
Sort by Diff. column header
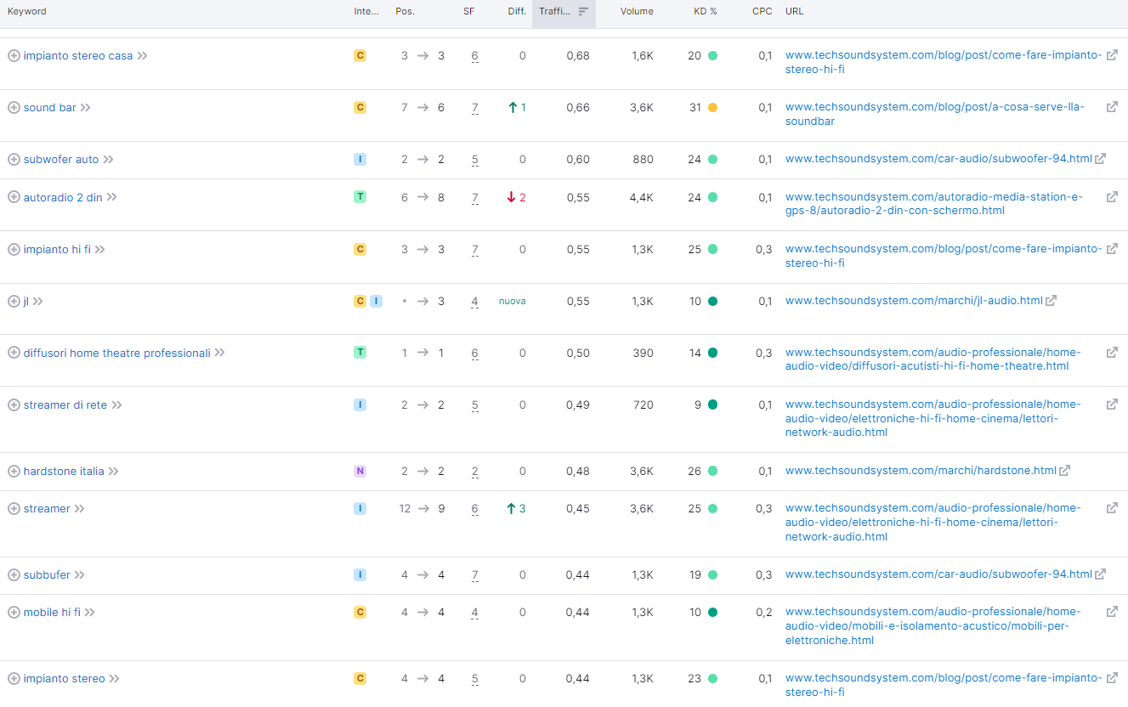point(517,11)
